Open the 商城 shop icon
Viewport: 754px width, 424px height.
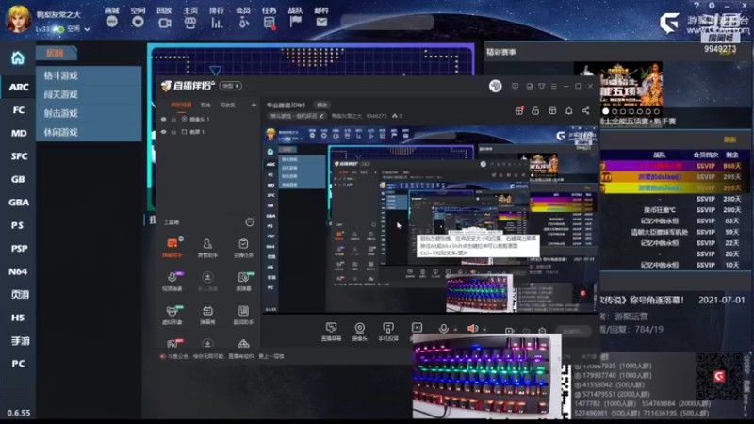pyautogui.click(x=111, y=22)
